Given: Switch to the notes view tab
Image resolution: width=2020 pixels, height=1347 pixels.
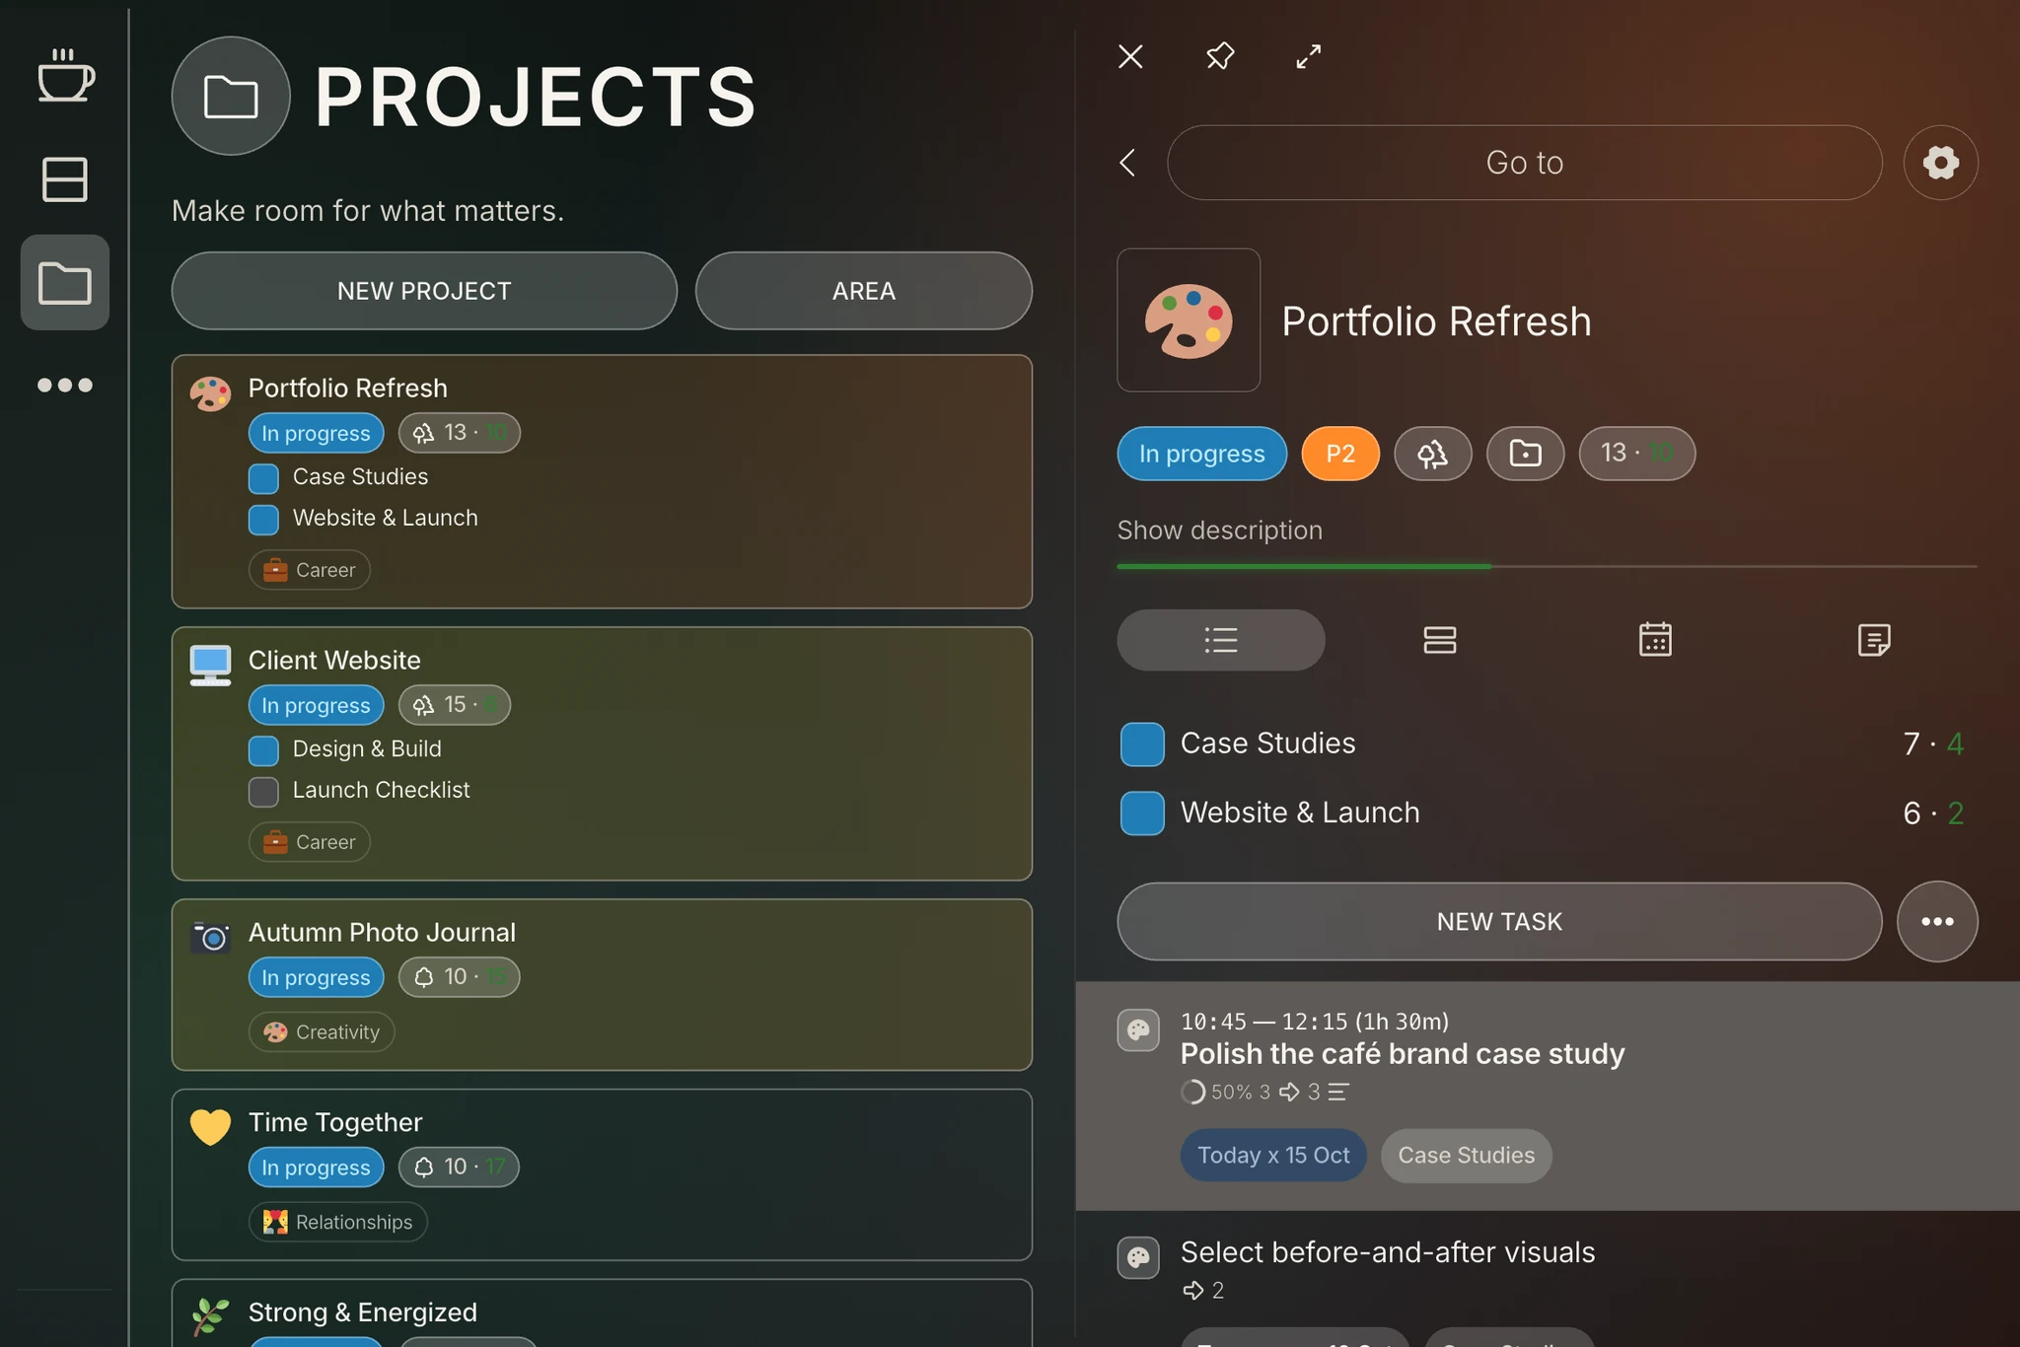Looking at the screenshot, I should tap(1873, 640).
